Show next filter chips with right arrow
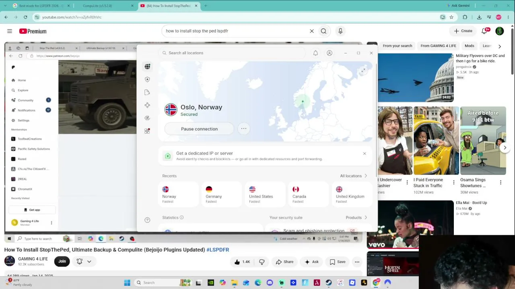The width and height of the screenshot is (515, 289). [x=500, y=46]
